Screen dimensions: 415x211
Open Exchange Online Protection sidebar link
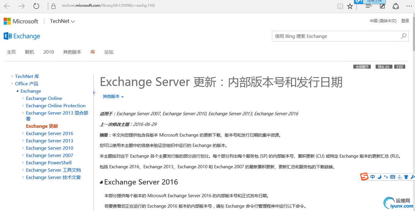pyautogui.click(x=56, y=105)
